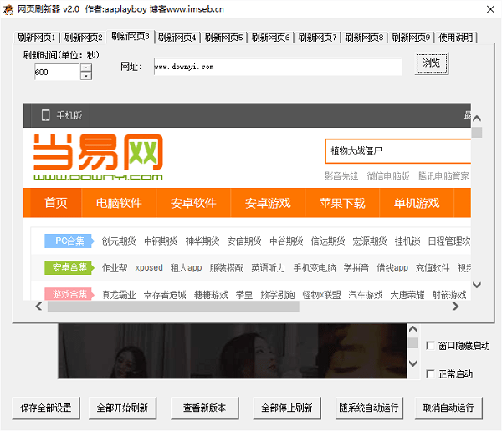The width and height of the screenshot is (502, 431).
Task: Click the xposed link
Action: tap(149, 267)
